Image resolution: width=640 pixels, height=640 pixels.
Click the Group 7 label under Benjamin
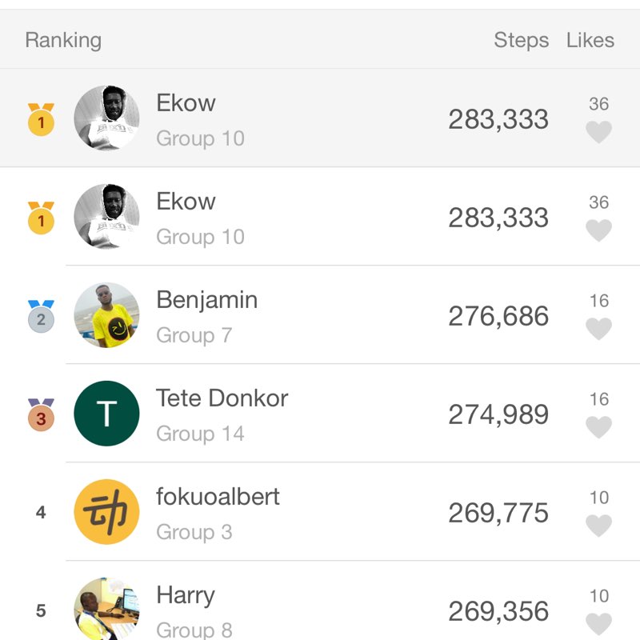[194, 335]
